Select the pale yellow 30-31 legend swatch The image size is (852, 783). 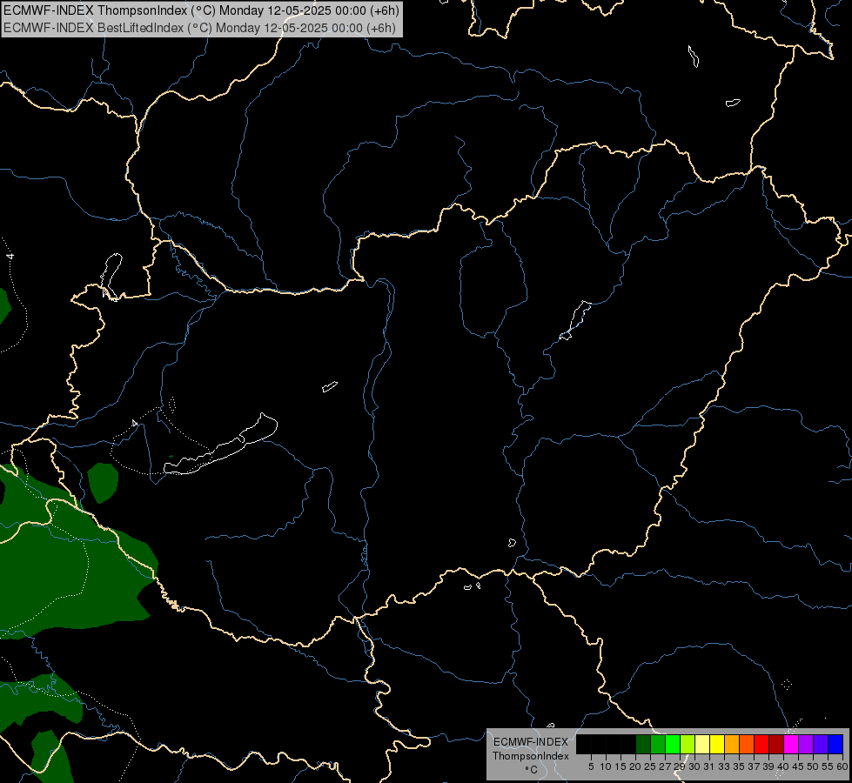[x=702, y=744]
